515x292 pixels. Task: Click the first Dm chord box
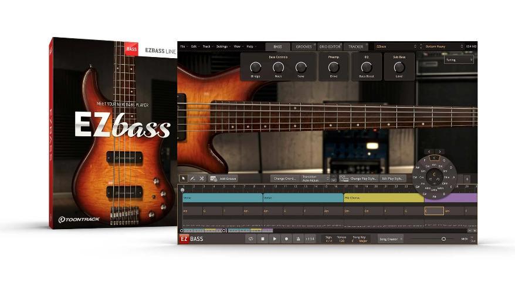354,211
